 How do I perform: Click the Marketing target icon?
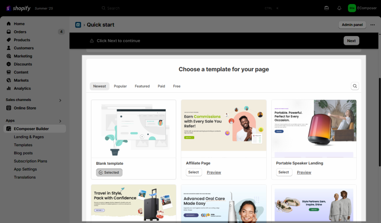[9, 56]
